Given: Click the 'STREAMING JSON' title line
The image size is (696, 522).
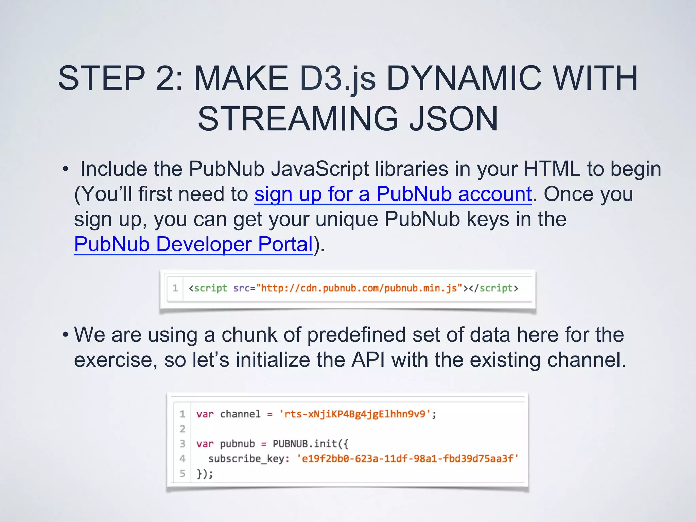Looking at the screenshot, I should pos(348,119).
